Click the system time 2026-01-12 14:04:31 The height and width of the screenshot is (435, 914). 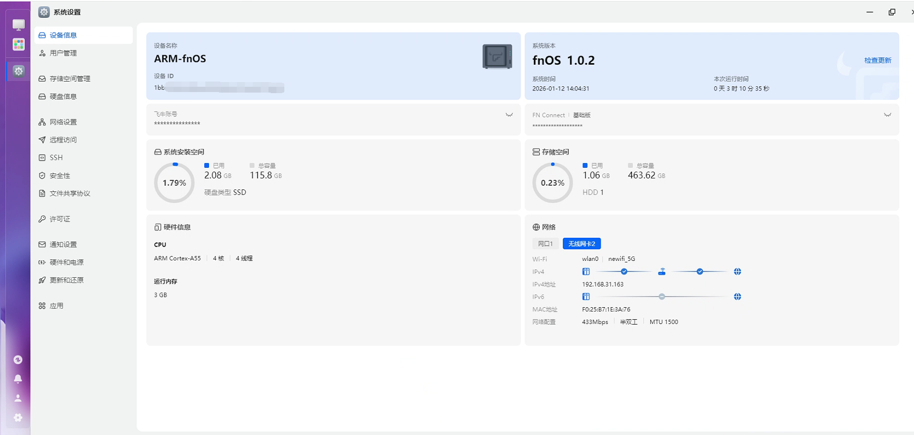click(561, 89)
